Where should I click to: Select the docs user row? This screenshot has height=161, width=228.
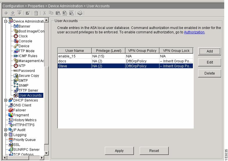click(x=125, y=61)
